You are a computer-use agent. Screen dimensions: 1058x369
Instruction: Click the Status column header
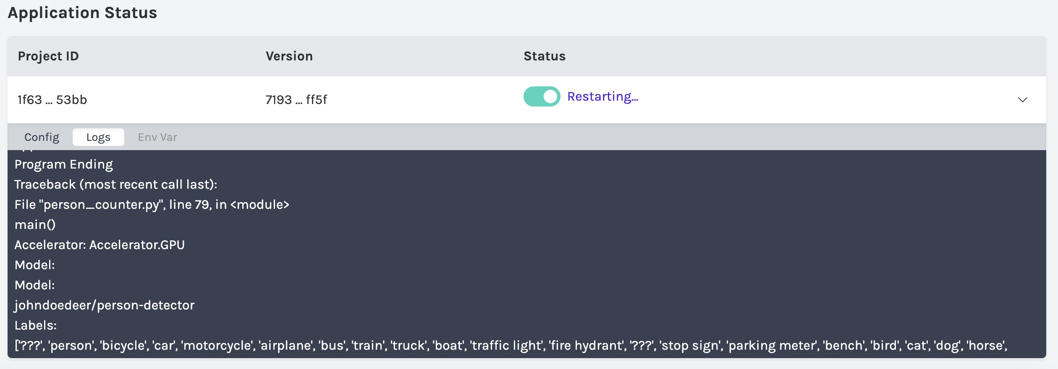(544, 56)
